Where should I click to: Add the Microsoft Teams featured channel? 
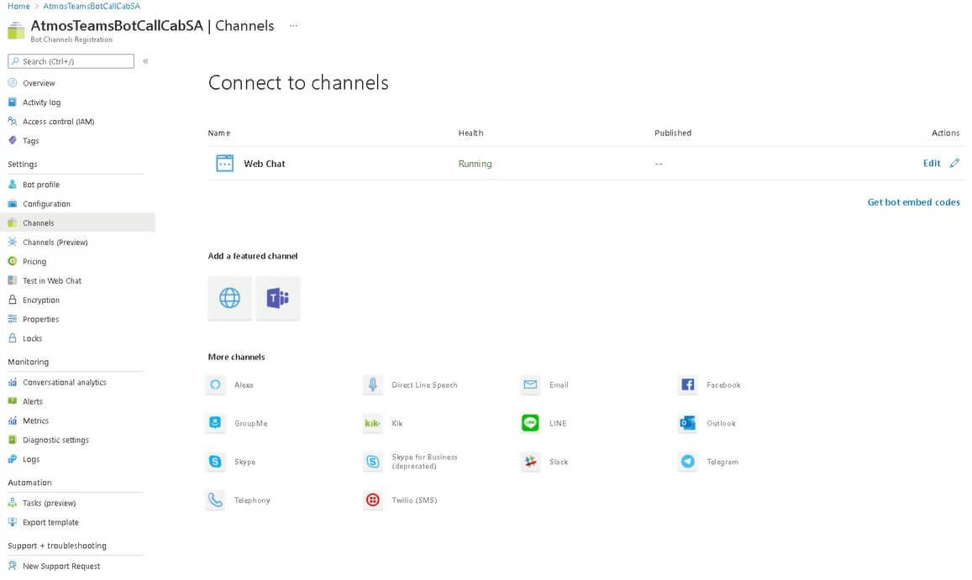coord(278,298)
